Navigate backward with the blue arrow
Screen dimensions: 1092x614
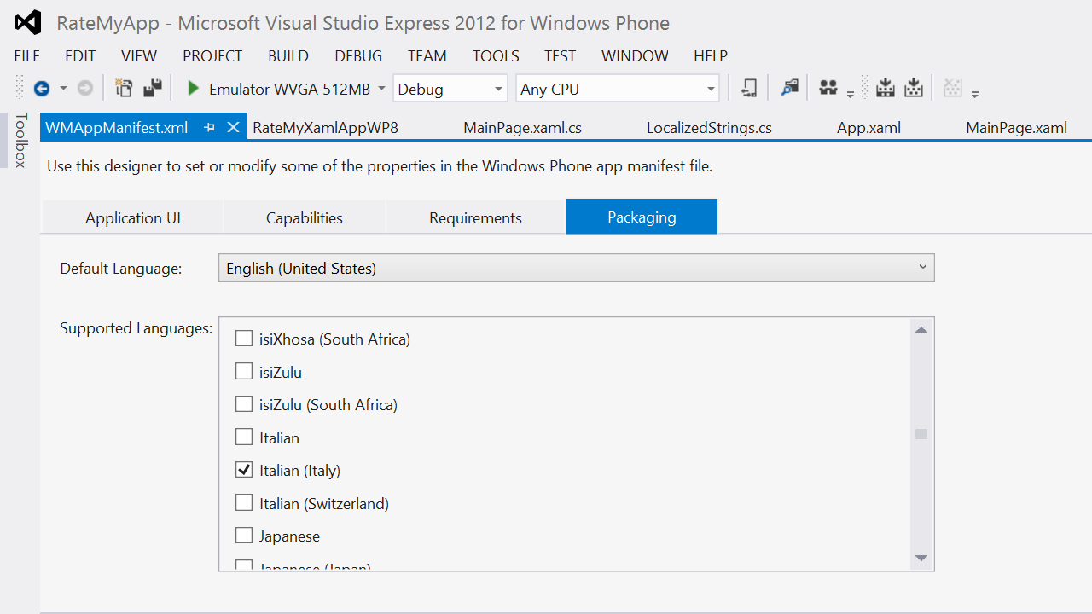(x=41, y=89)
